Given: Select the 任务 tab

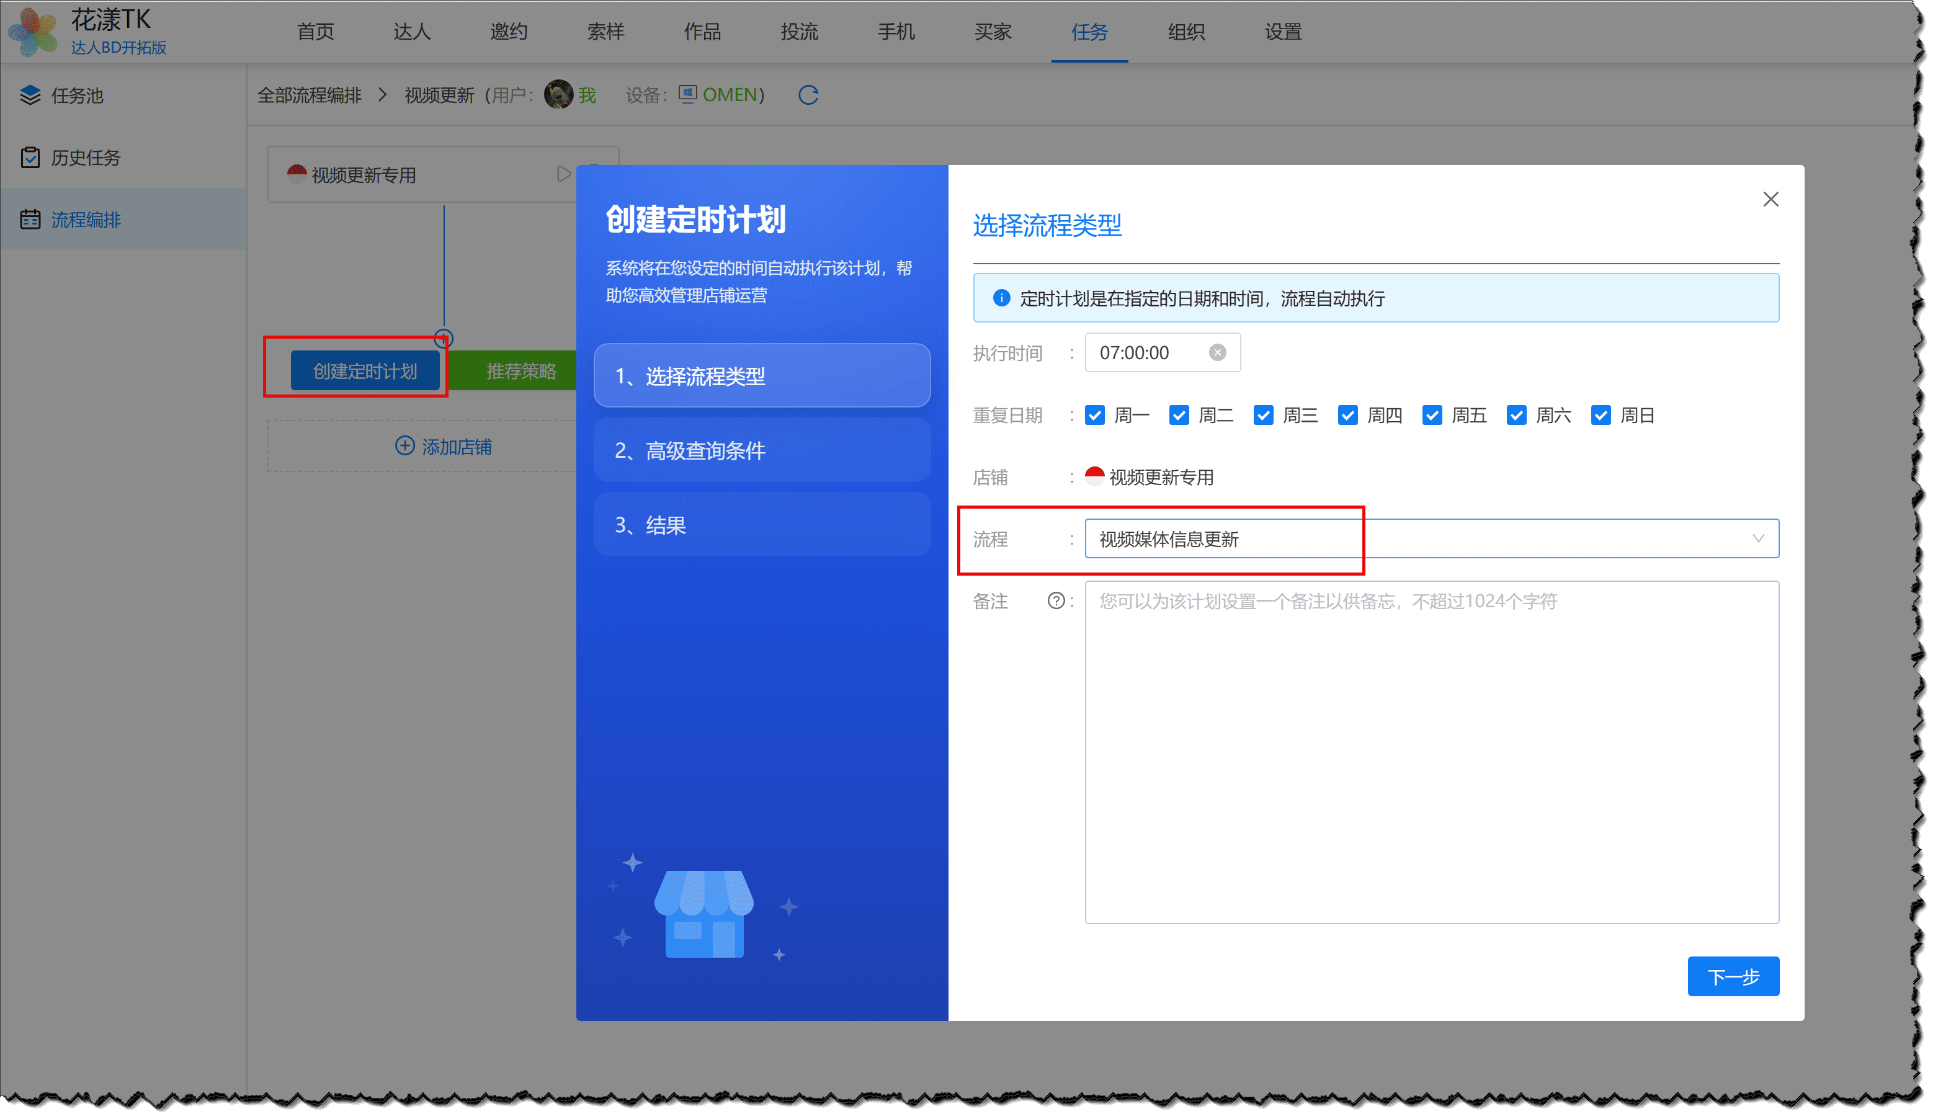Looking at the screenshot, I should click(x=1089, y=32).
